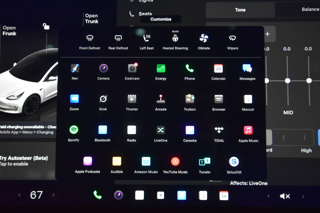320x213 pixels.
Task: Unmute audio using the speaker icon
Action: [285, 196]
